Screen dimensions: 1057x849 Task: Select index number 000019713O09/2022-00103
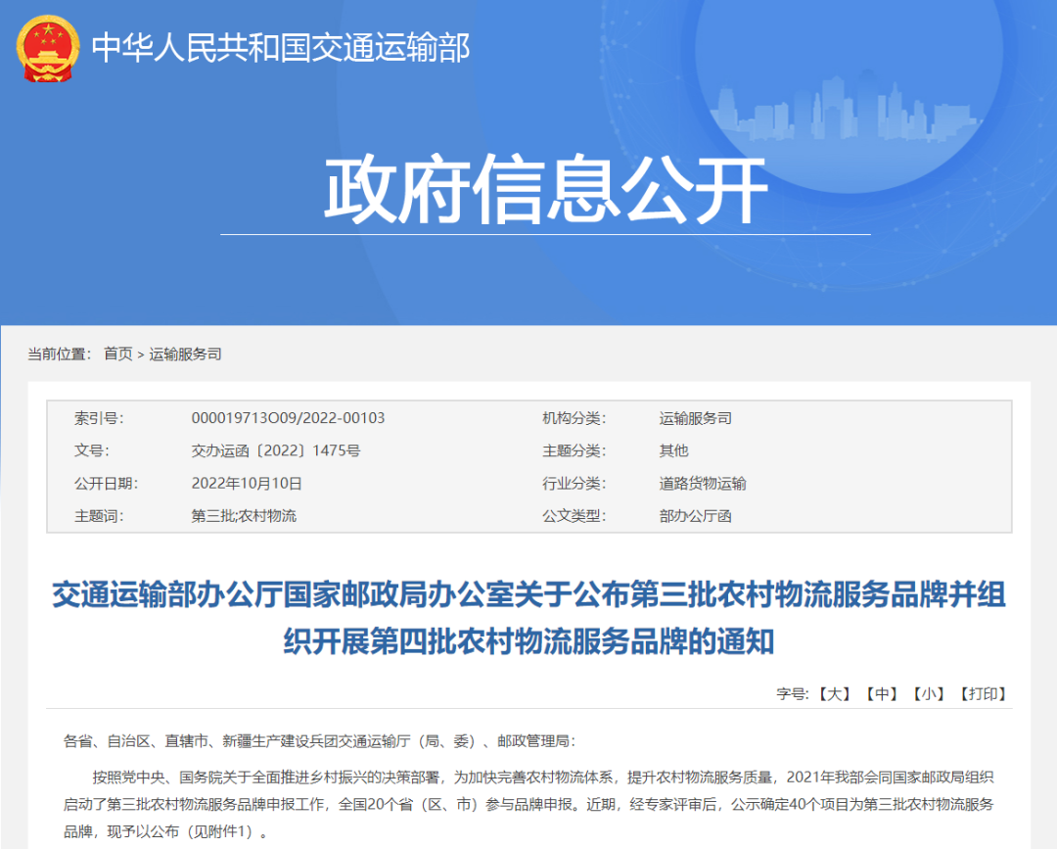(288, 418)
